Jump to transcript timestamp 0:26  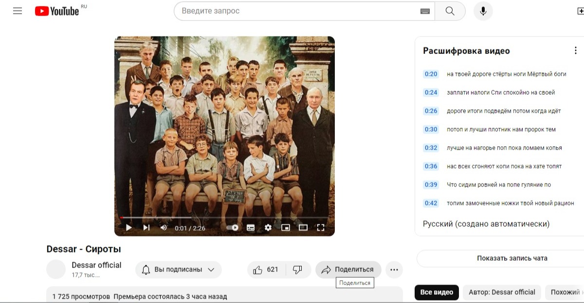pyautogui.click(x=431, y=111)
